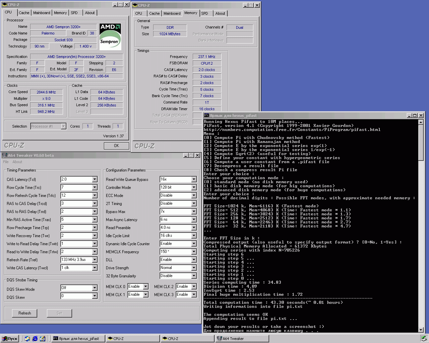This screenshot has height=343, width=429.
Task: Click the hexus_pifast console title bar icon
Action: pos(206,116)
